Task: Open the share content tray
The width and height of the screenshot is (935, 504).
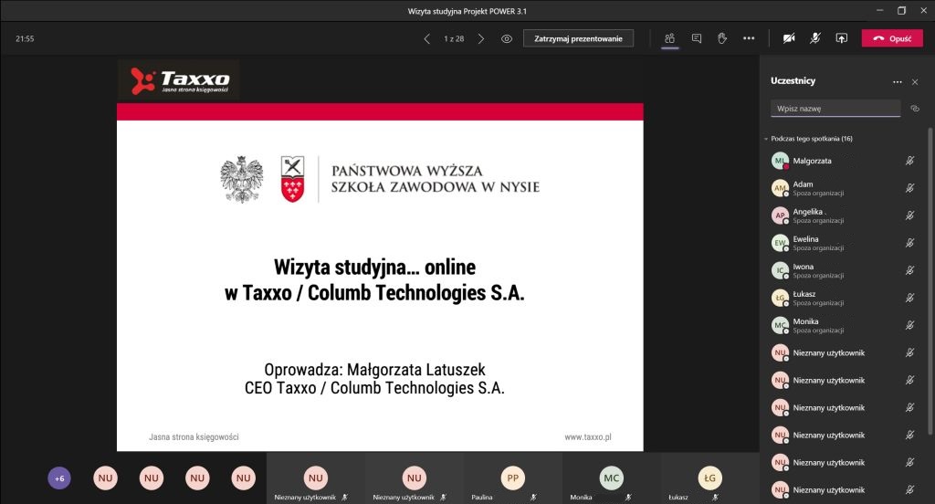Action: 841,38
